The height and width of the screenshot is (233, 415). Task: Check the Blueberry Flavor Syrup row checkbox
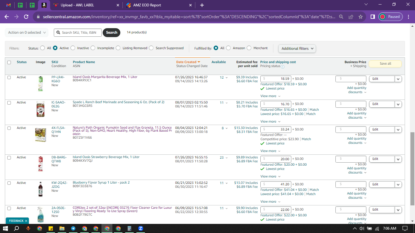tap(9, 183)
